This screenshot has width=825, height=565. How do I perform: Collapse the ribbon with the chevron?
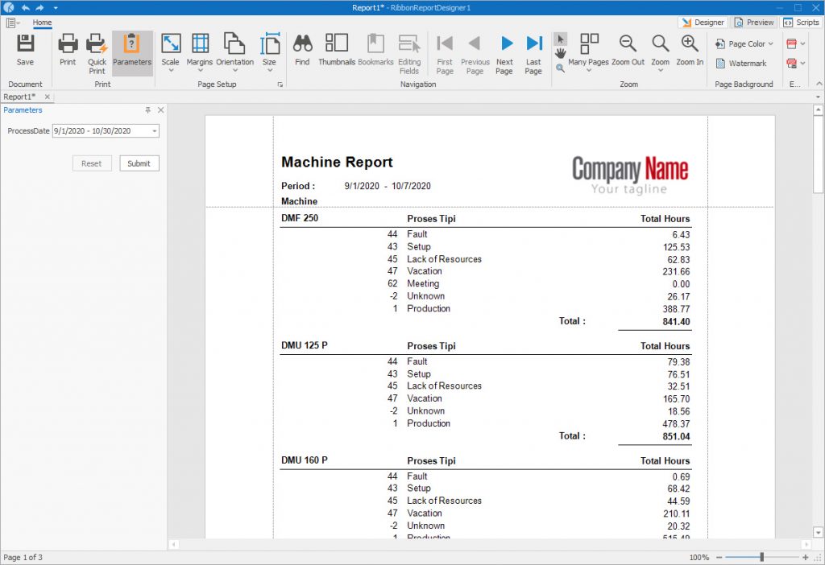click(x=819, y=84)
